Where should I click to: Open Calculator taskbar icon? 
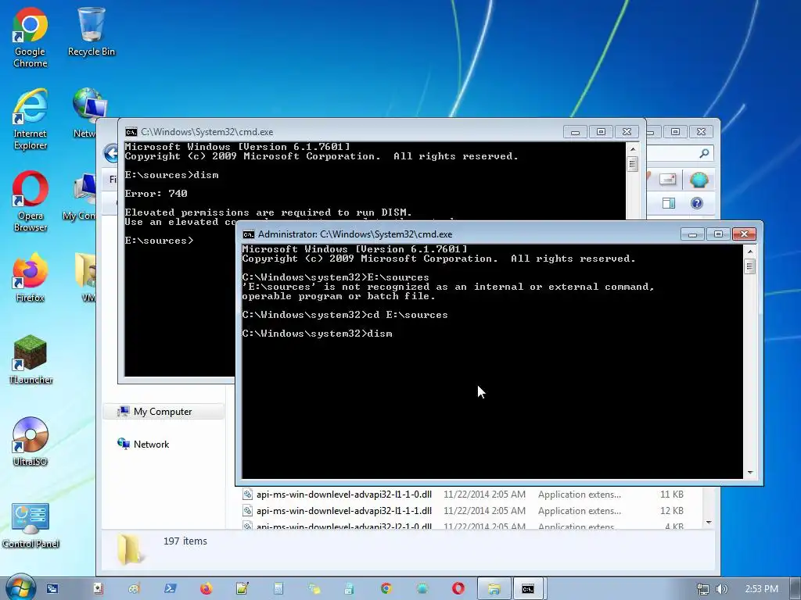point(278,589)
